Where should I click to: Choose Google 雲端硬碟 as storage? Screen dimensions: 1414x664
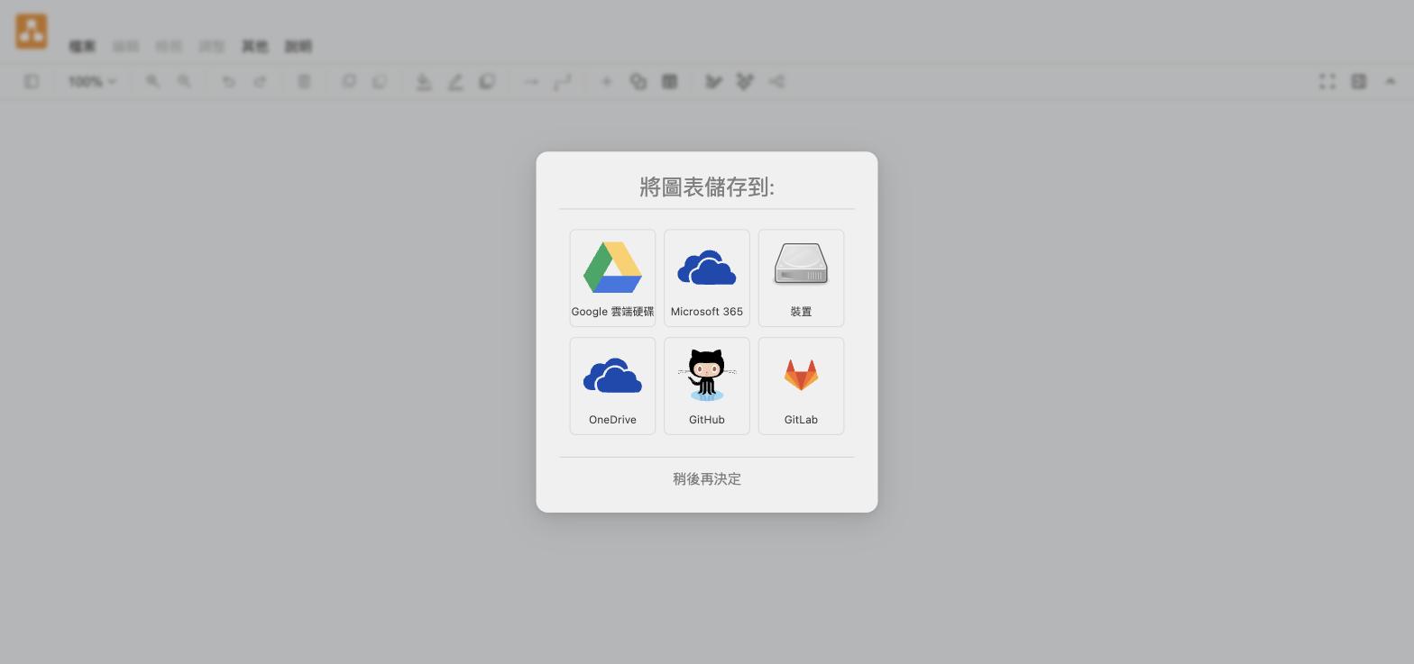[x=612, y=277]
